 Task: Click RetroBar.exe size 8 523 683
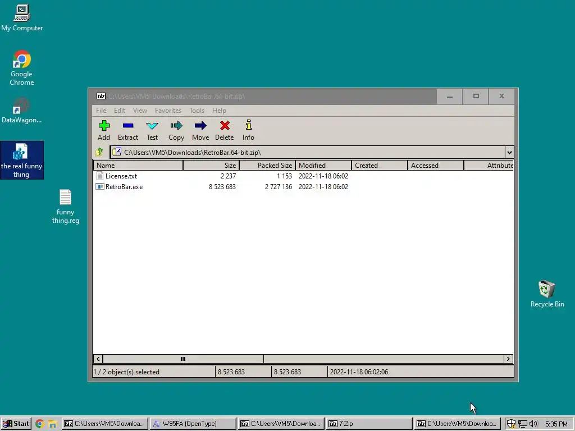(x=222, y=186)
